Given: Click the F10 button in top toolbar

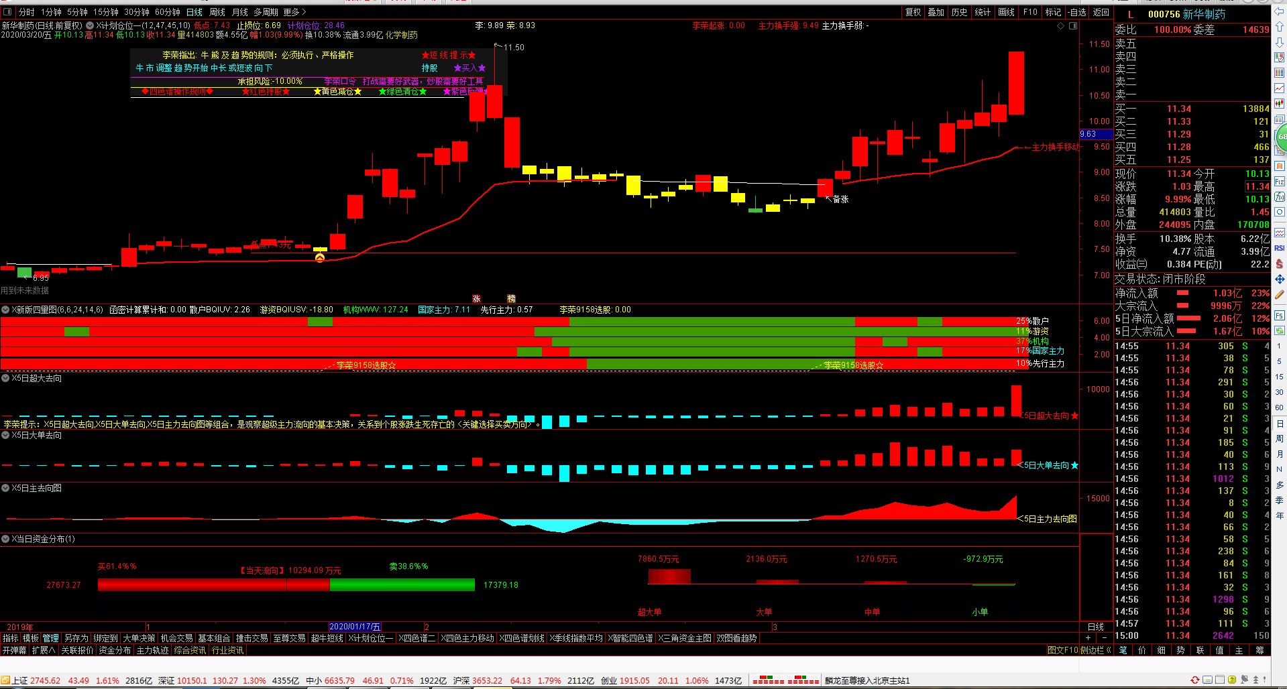Looking at the screenshot, I should tap(1030, 12).
